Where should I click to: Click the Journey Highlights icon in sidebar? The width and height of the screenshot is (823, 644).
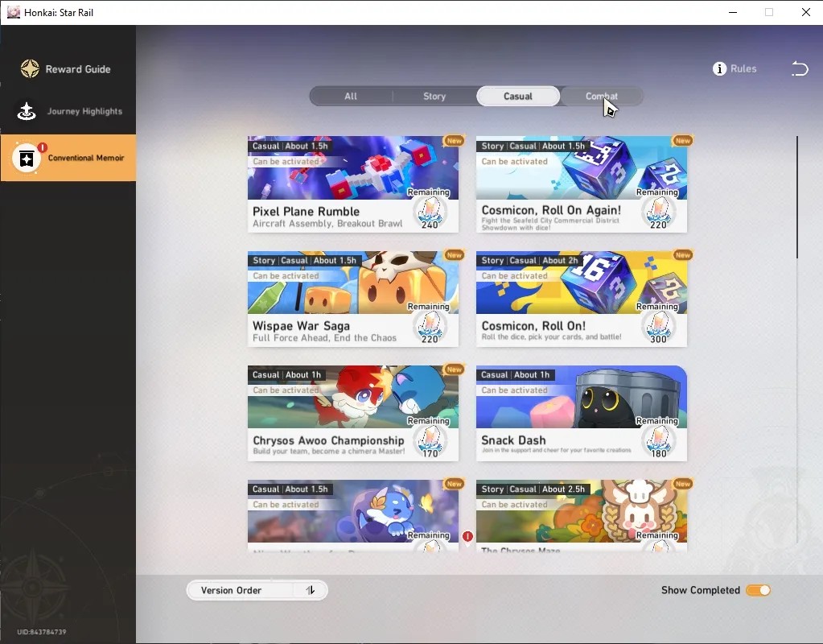tap(27, 111)
